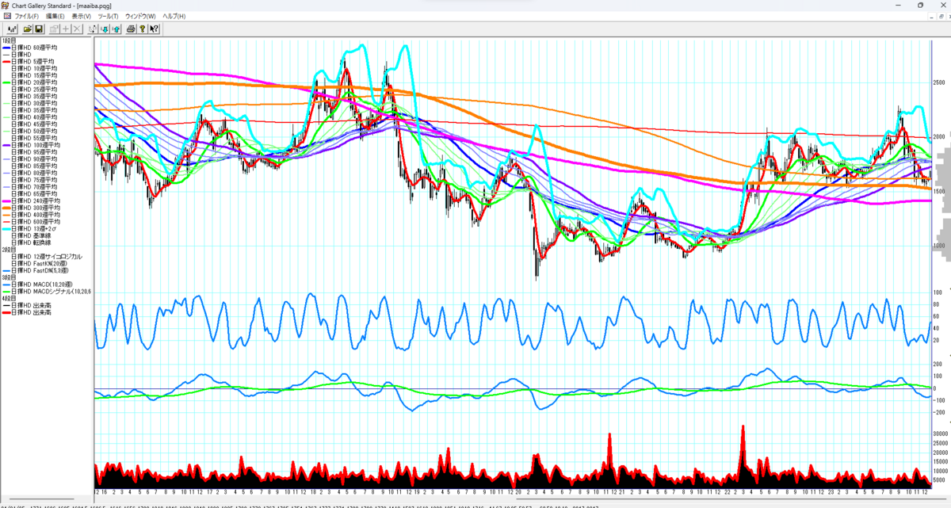Click the Chart Gallery title bar app icon
Screen dimensions: 951x508
[x=6, y=6]
